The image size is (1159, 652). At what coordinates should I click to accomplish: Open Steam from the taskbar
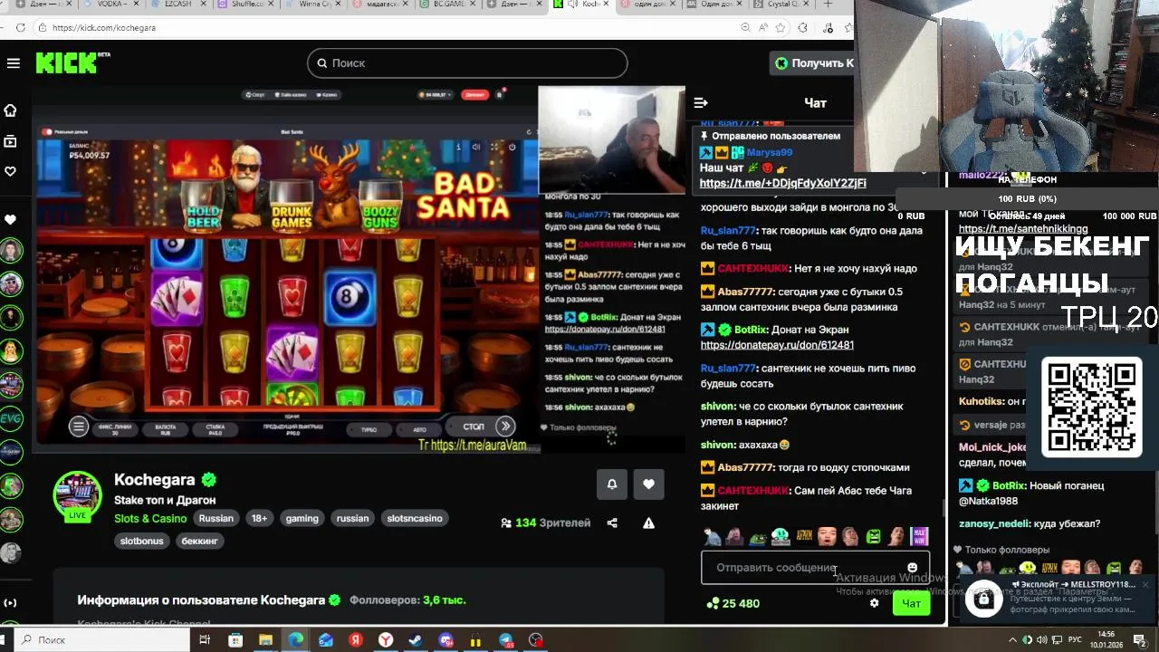[416, 640]
